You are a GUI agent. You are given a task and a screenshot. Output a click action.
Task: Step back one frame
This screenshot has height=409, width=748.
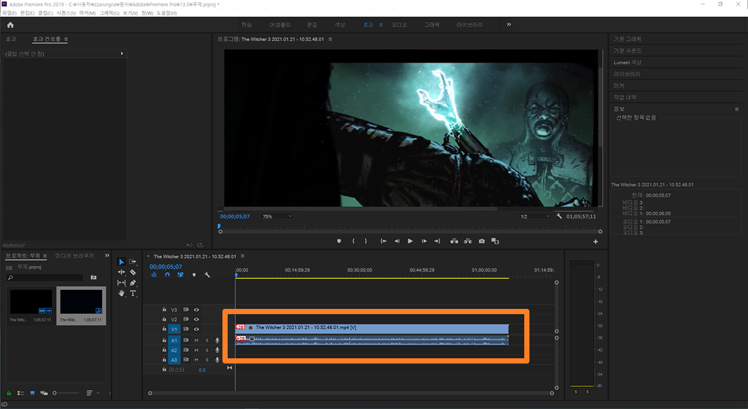pos(397,241)
